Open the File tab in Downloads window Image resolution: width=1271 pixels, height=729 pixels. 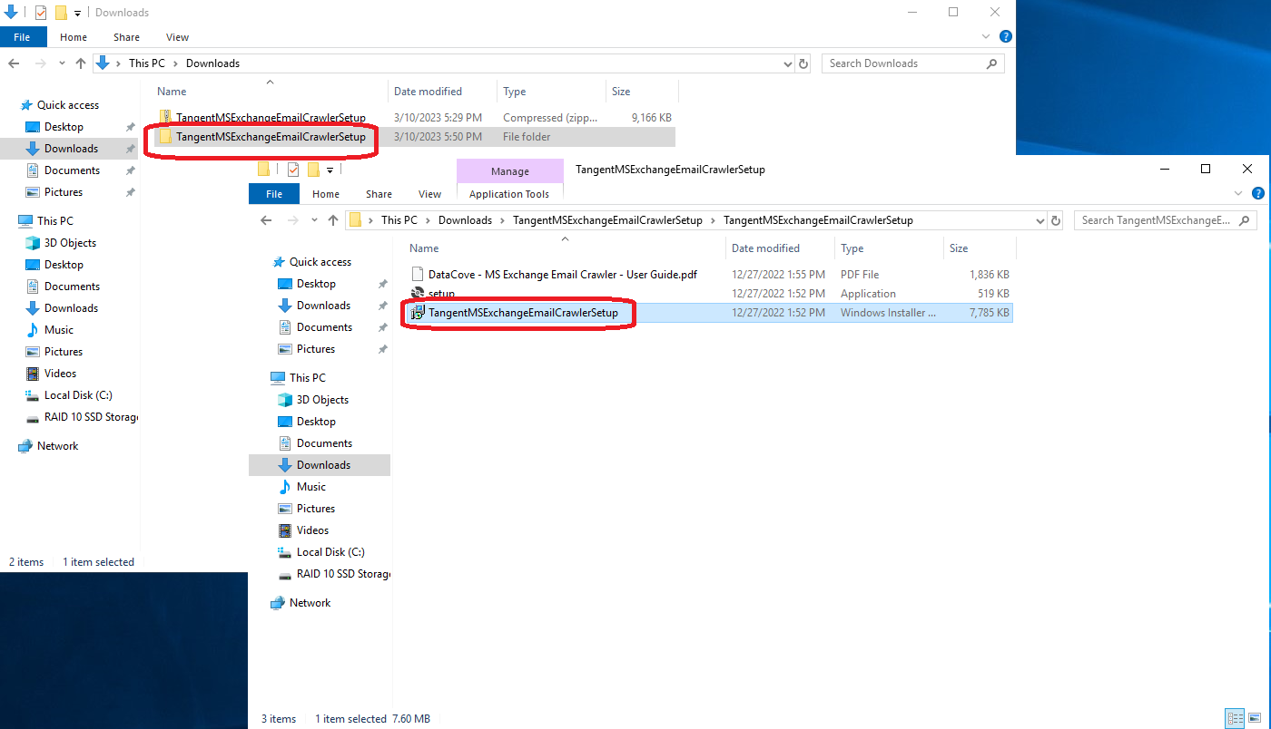click(22, 37)
